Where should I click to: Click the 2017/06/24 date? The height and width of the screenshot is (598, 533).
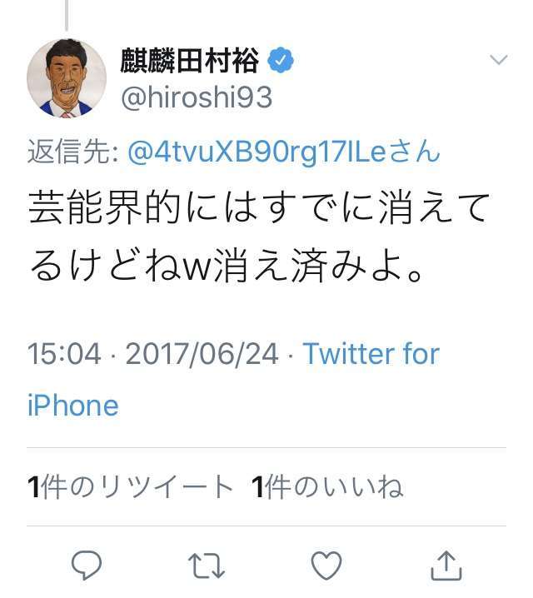pos(202,353)
